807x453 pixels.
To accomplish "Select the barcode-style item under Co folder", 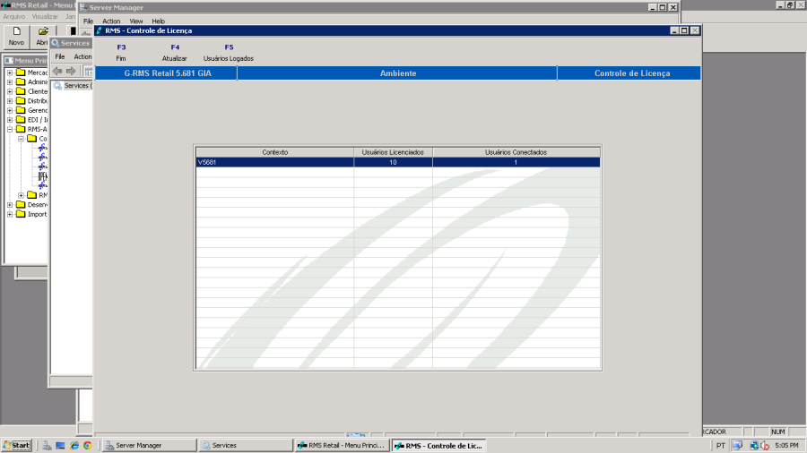I will tap(43, 176).
